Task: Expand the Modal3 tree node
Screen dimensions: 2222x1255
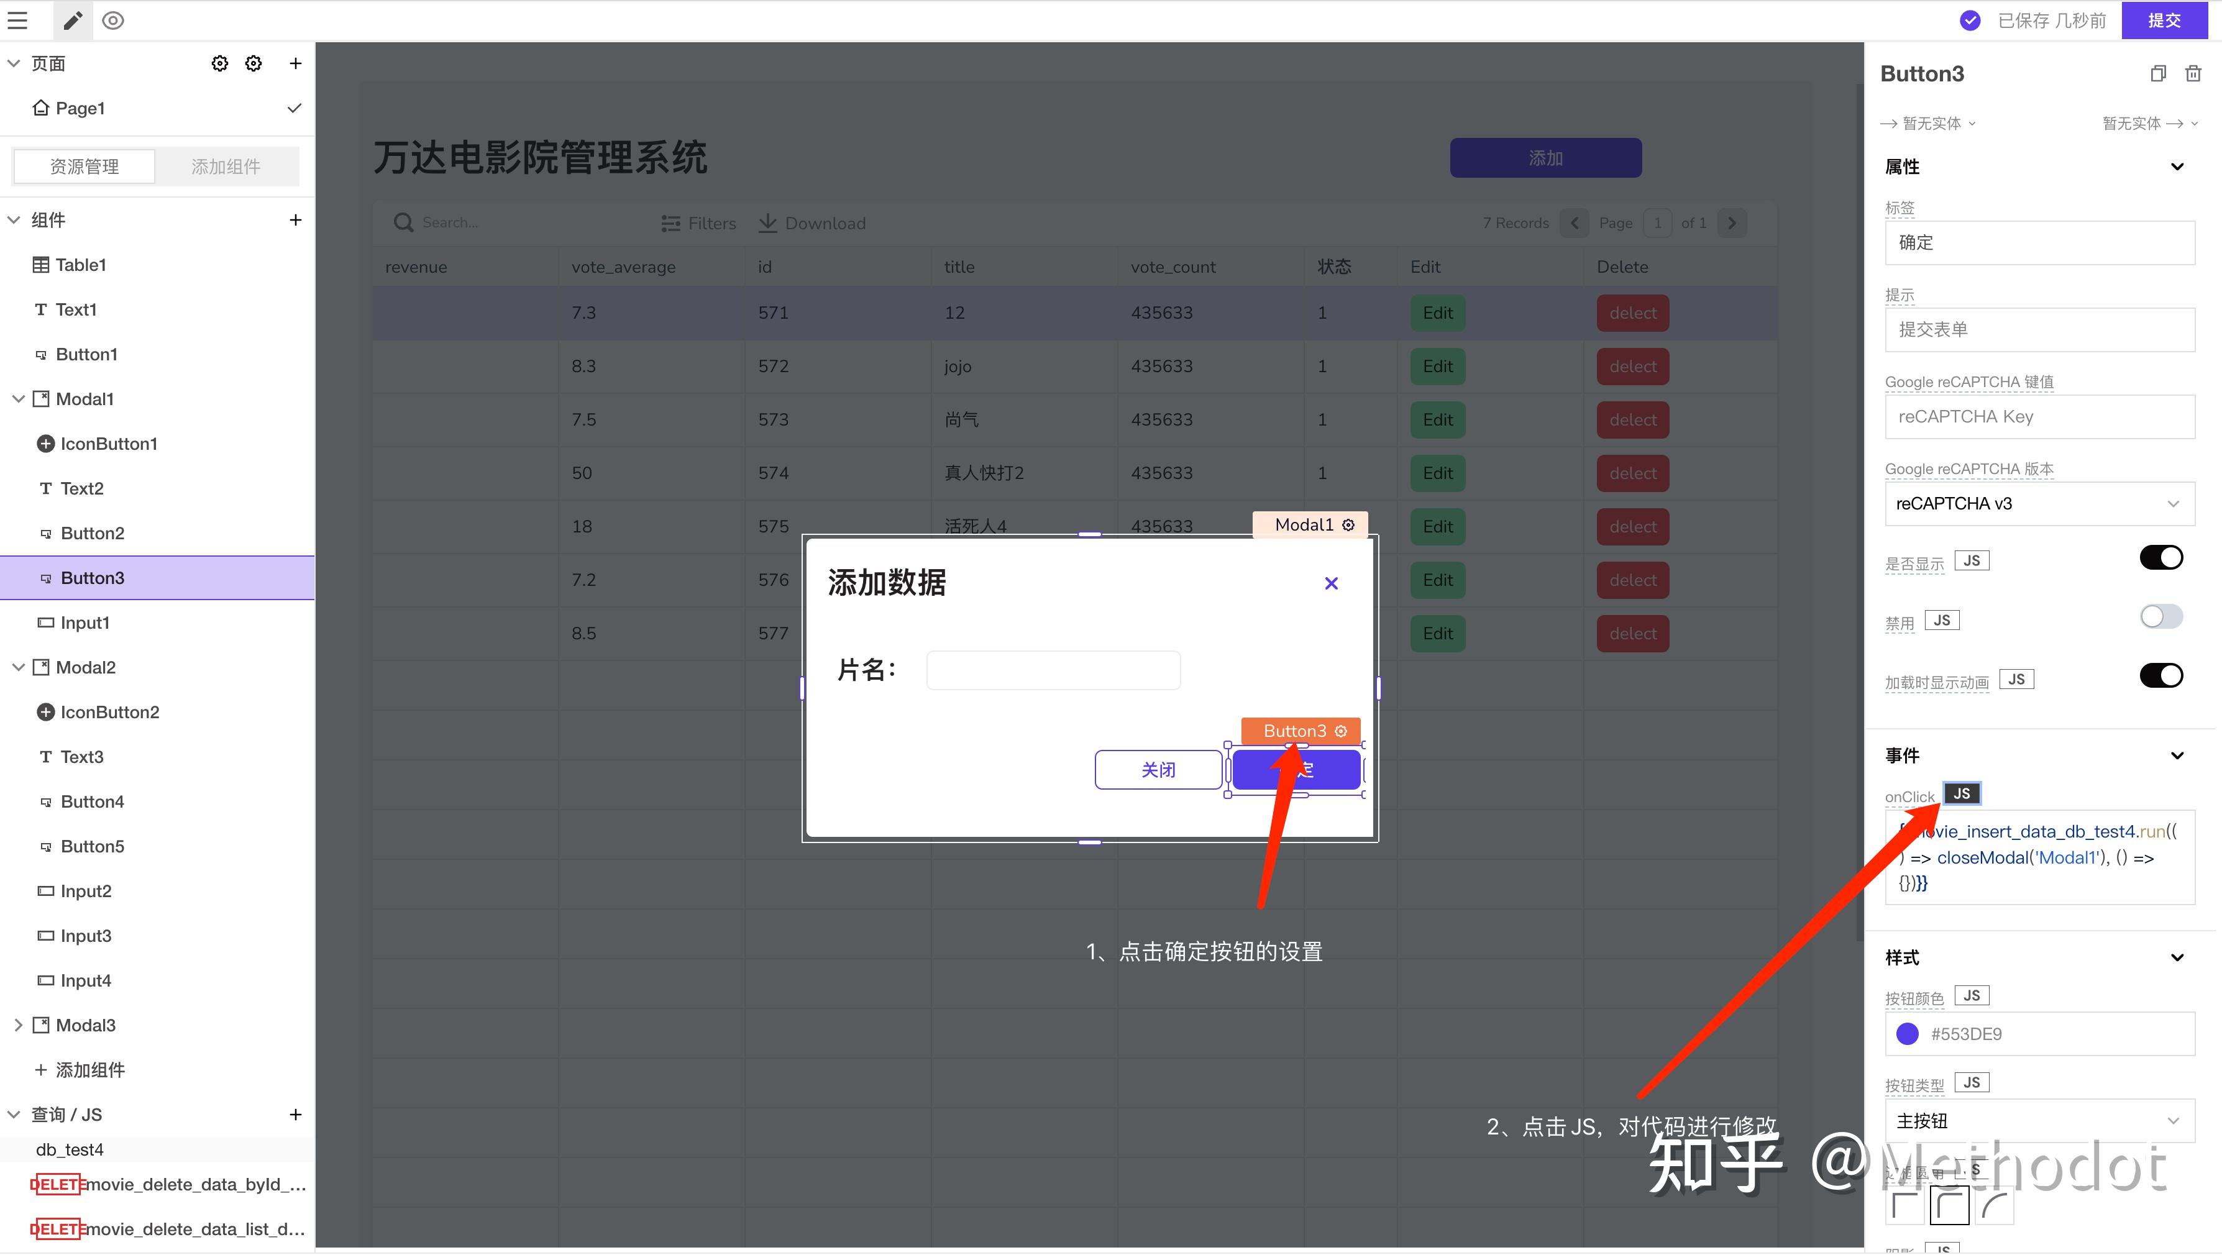Action: 18,1025
